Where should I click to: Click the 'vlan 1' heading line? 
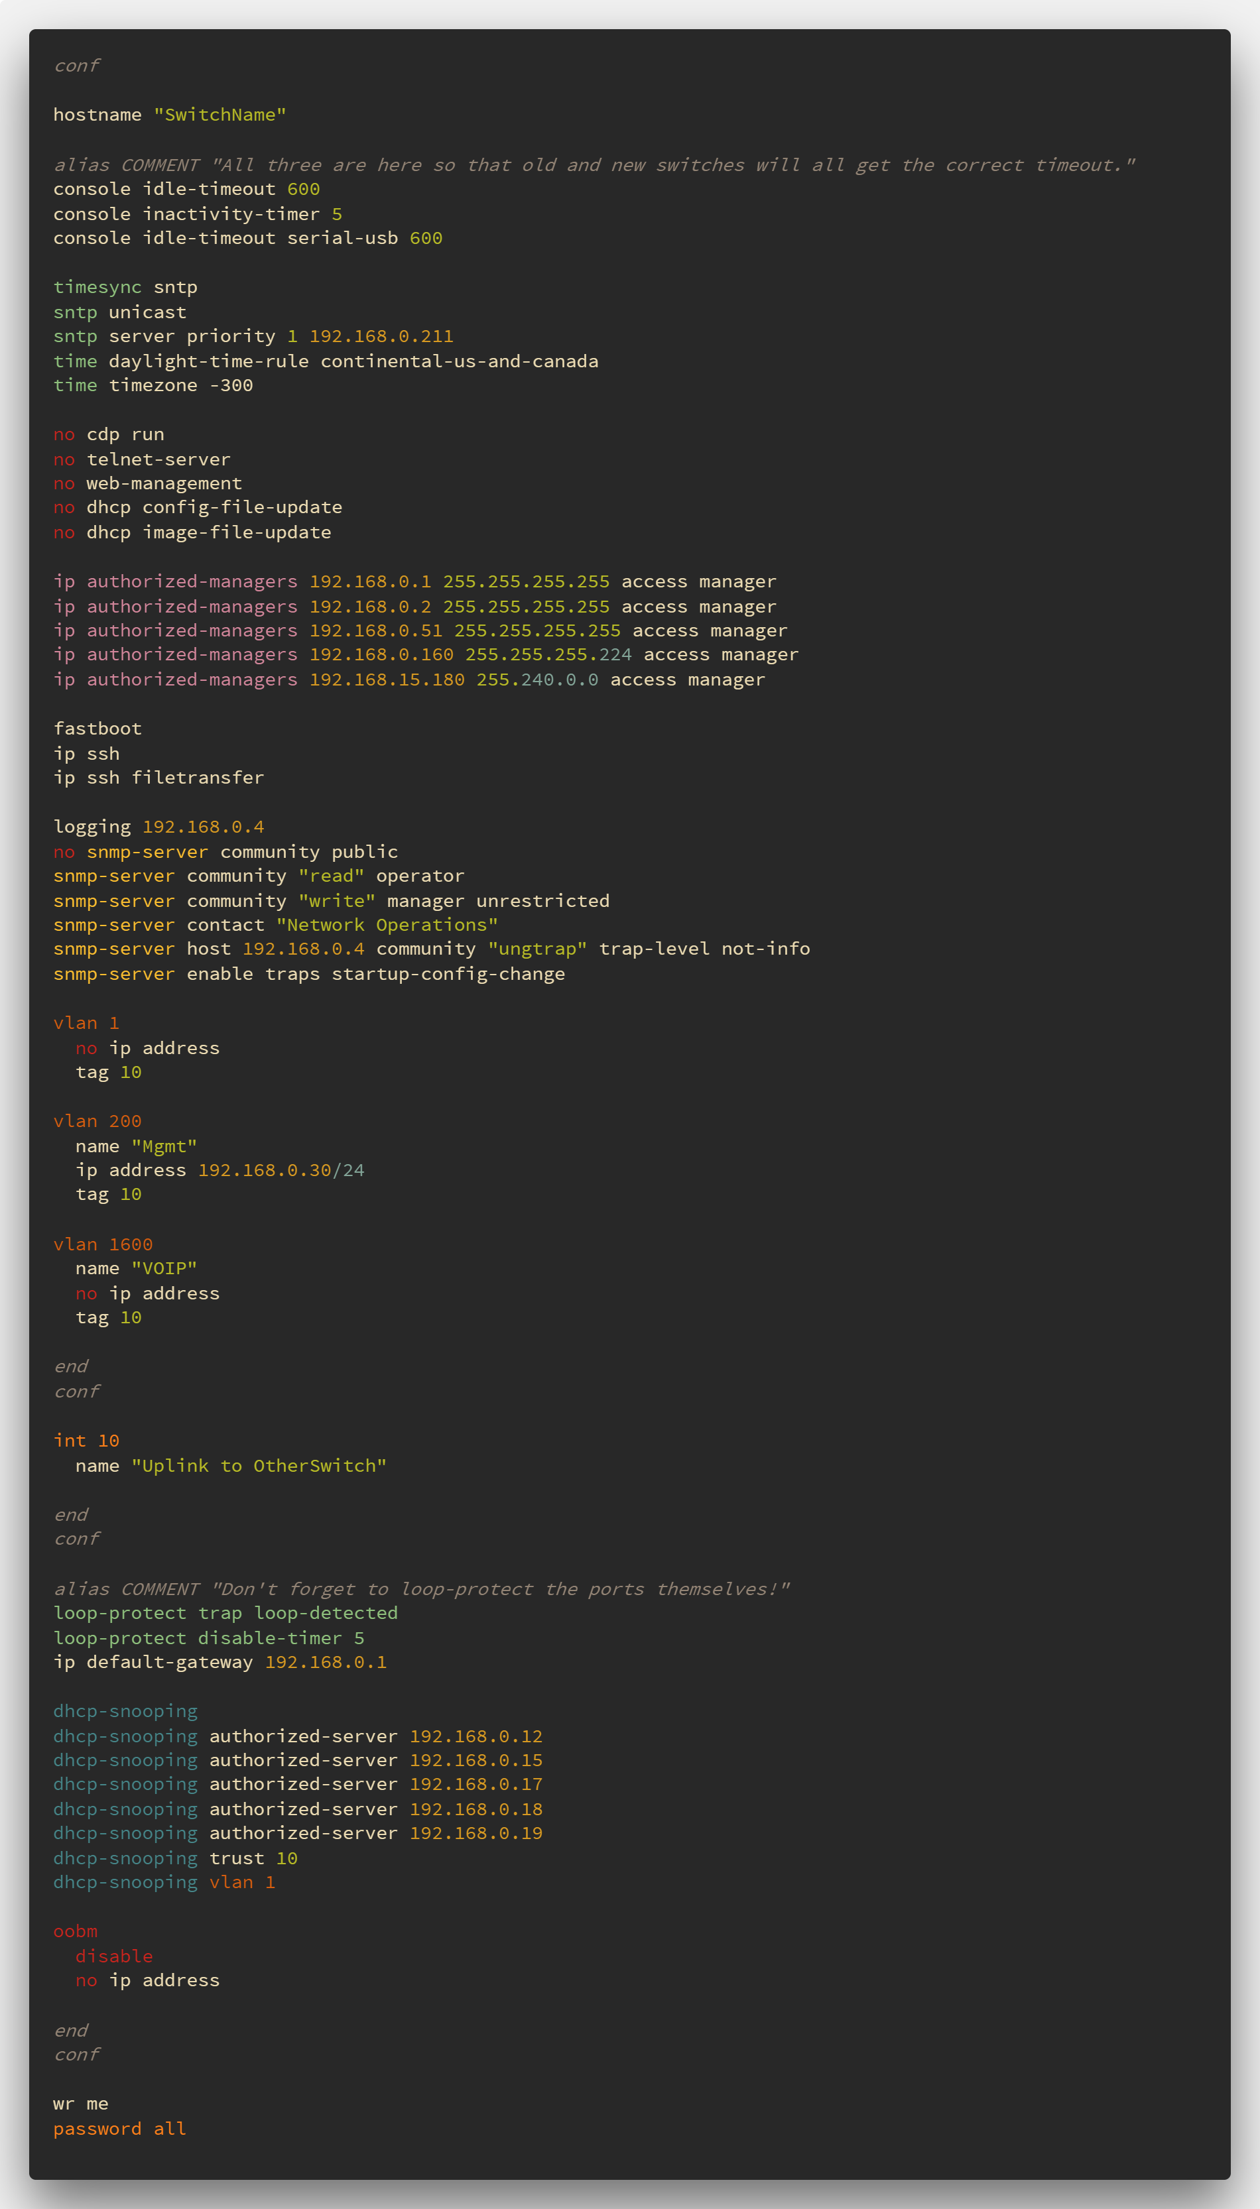click(86, 1023)
